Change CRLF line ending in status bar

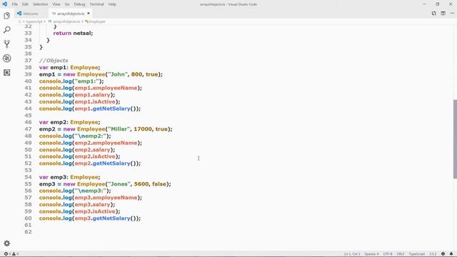401,254
